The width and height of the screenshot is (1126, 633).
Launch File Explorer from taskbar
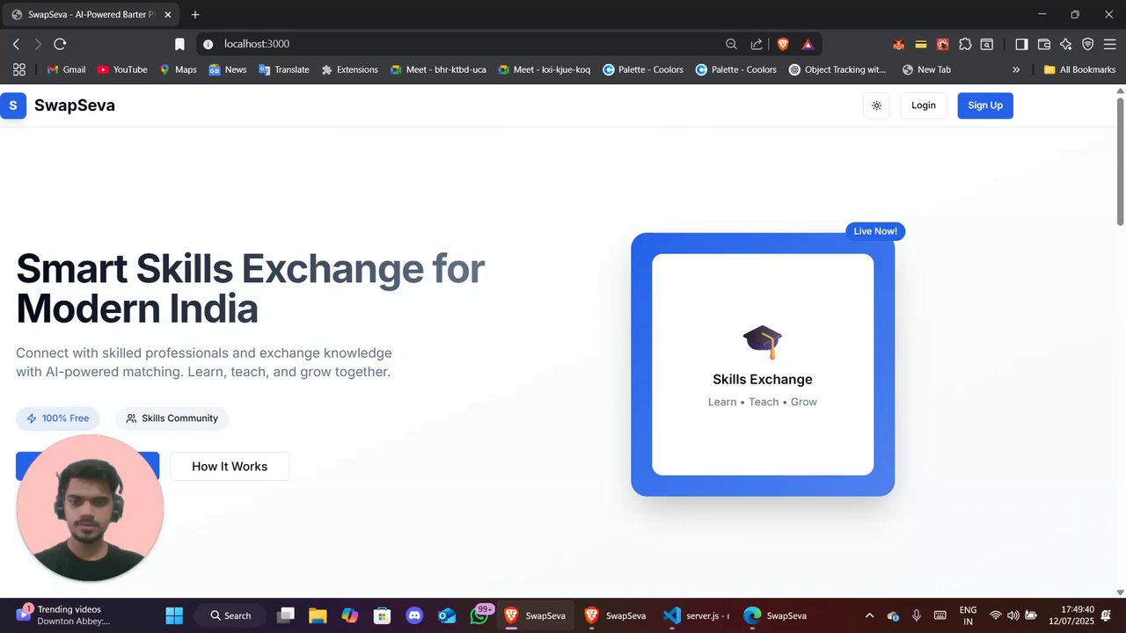click(x=318, y=615)
